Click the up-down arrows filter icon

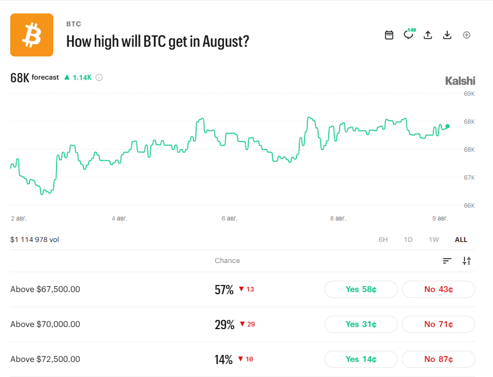[x=467, y=261]
